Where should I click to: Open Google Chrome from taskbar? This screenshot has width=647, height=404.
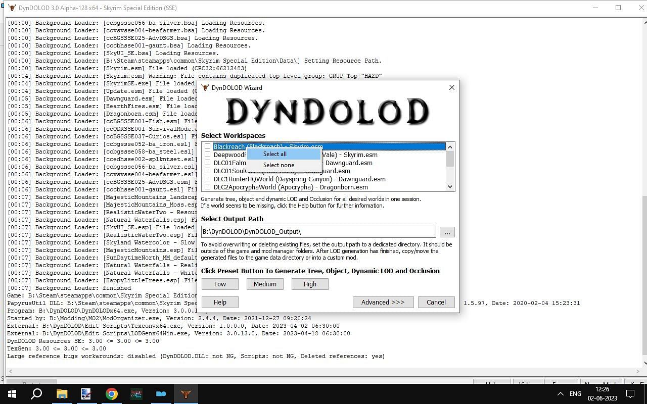(111, 394)
